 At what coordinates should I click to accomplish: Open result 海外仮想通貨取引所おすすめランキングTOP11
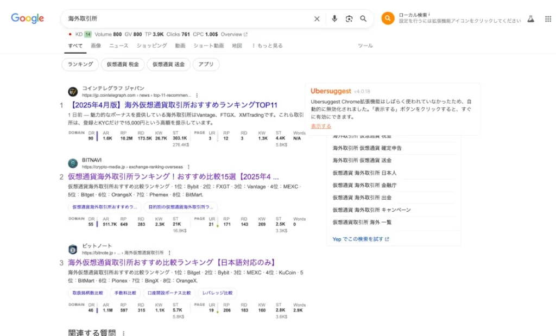173,105
